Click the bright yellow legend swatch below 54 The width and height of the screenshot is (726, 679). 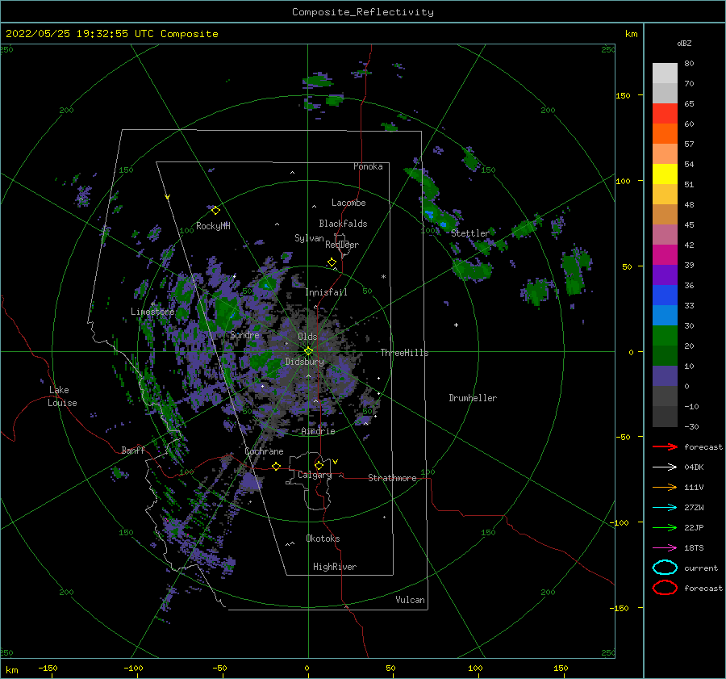665,174
